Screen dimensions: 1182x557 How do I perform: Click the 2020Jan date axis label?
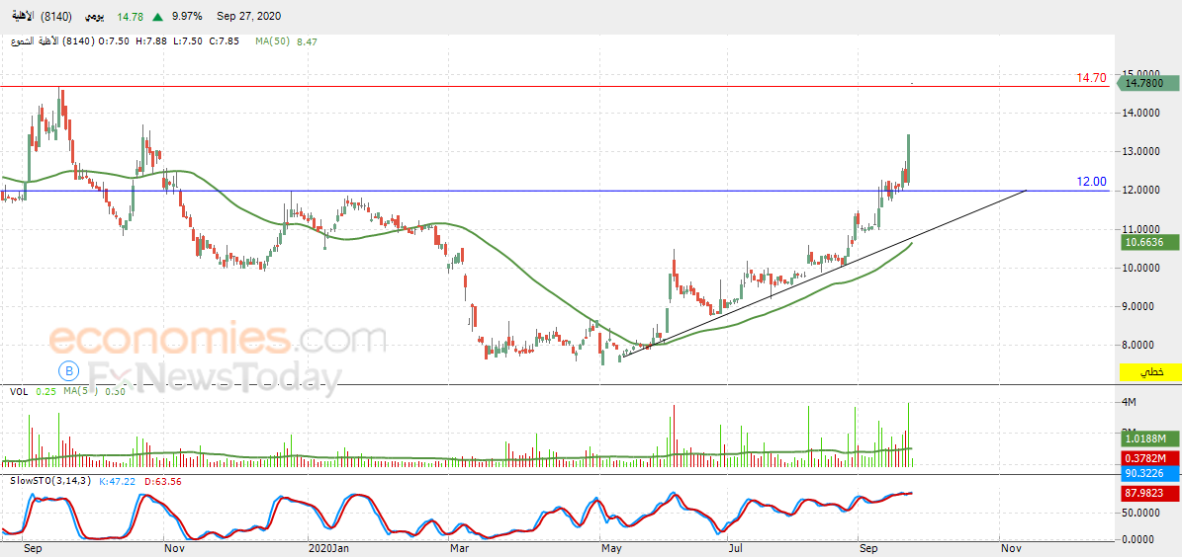(329, 549)
